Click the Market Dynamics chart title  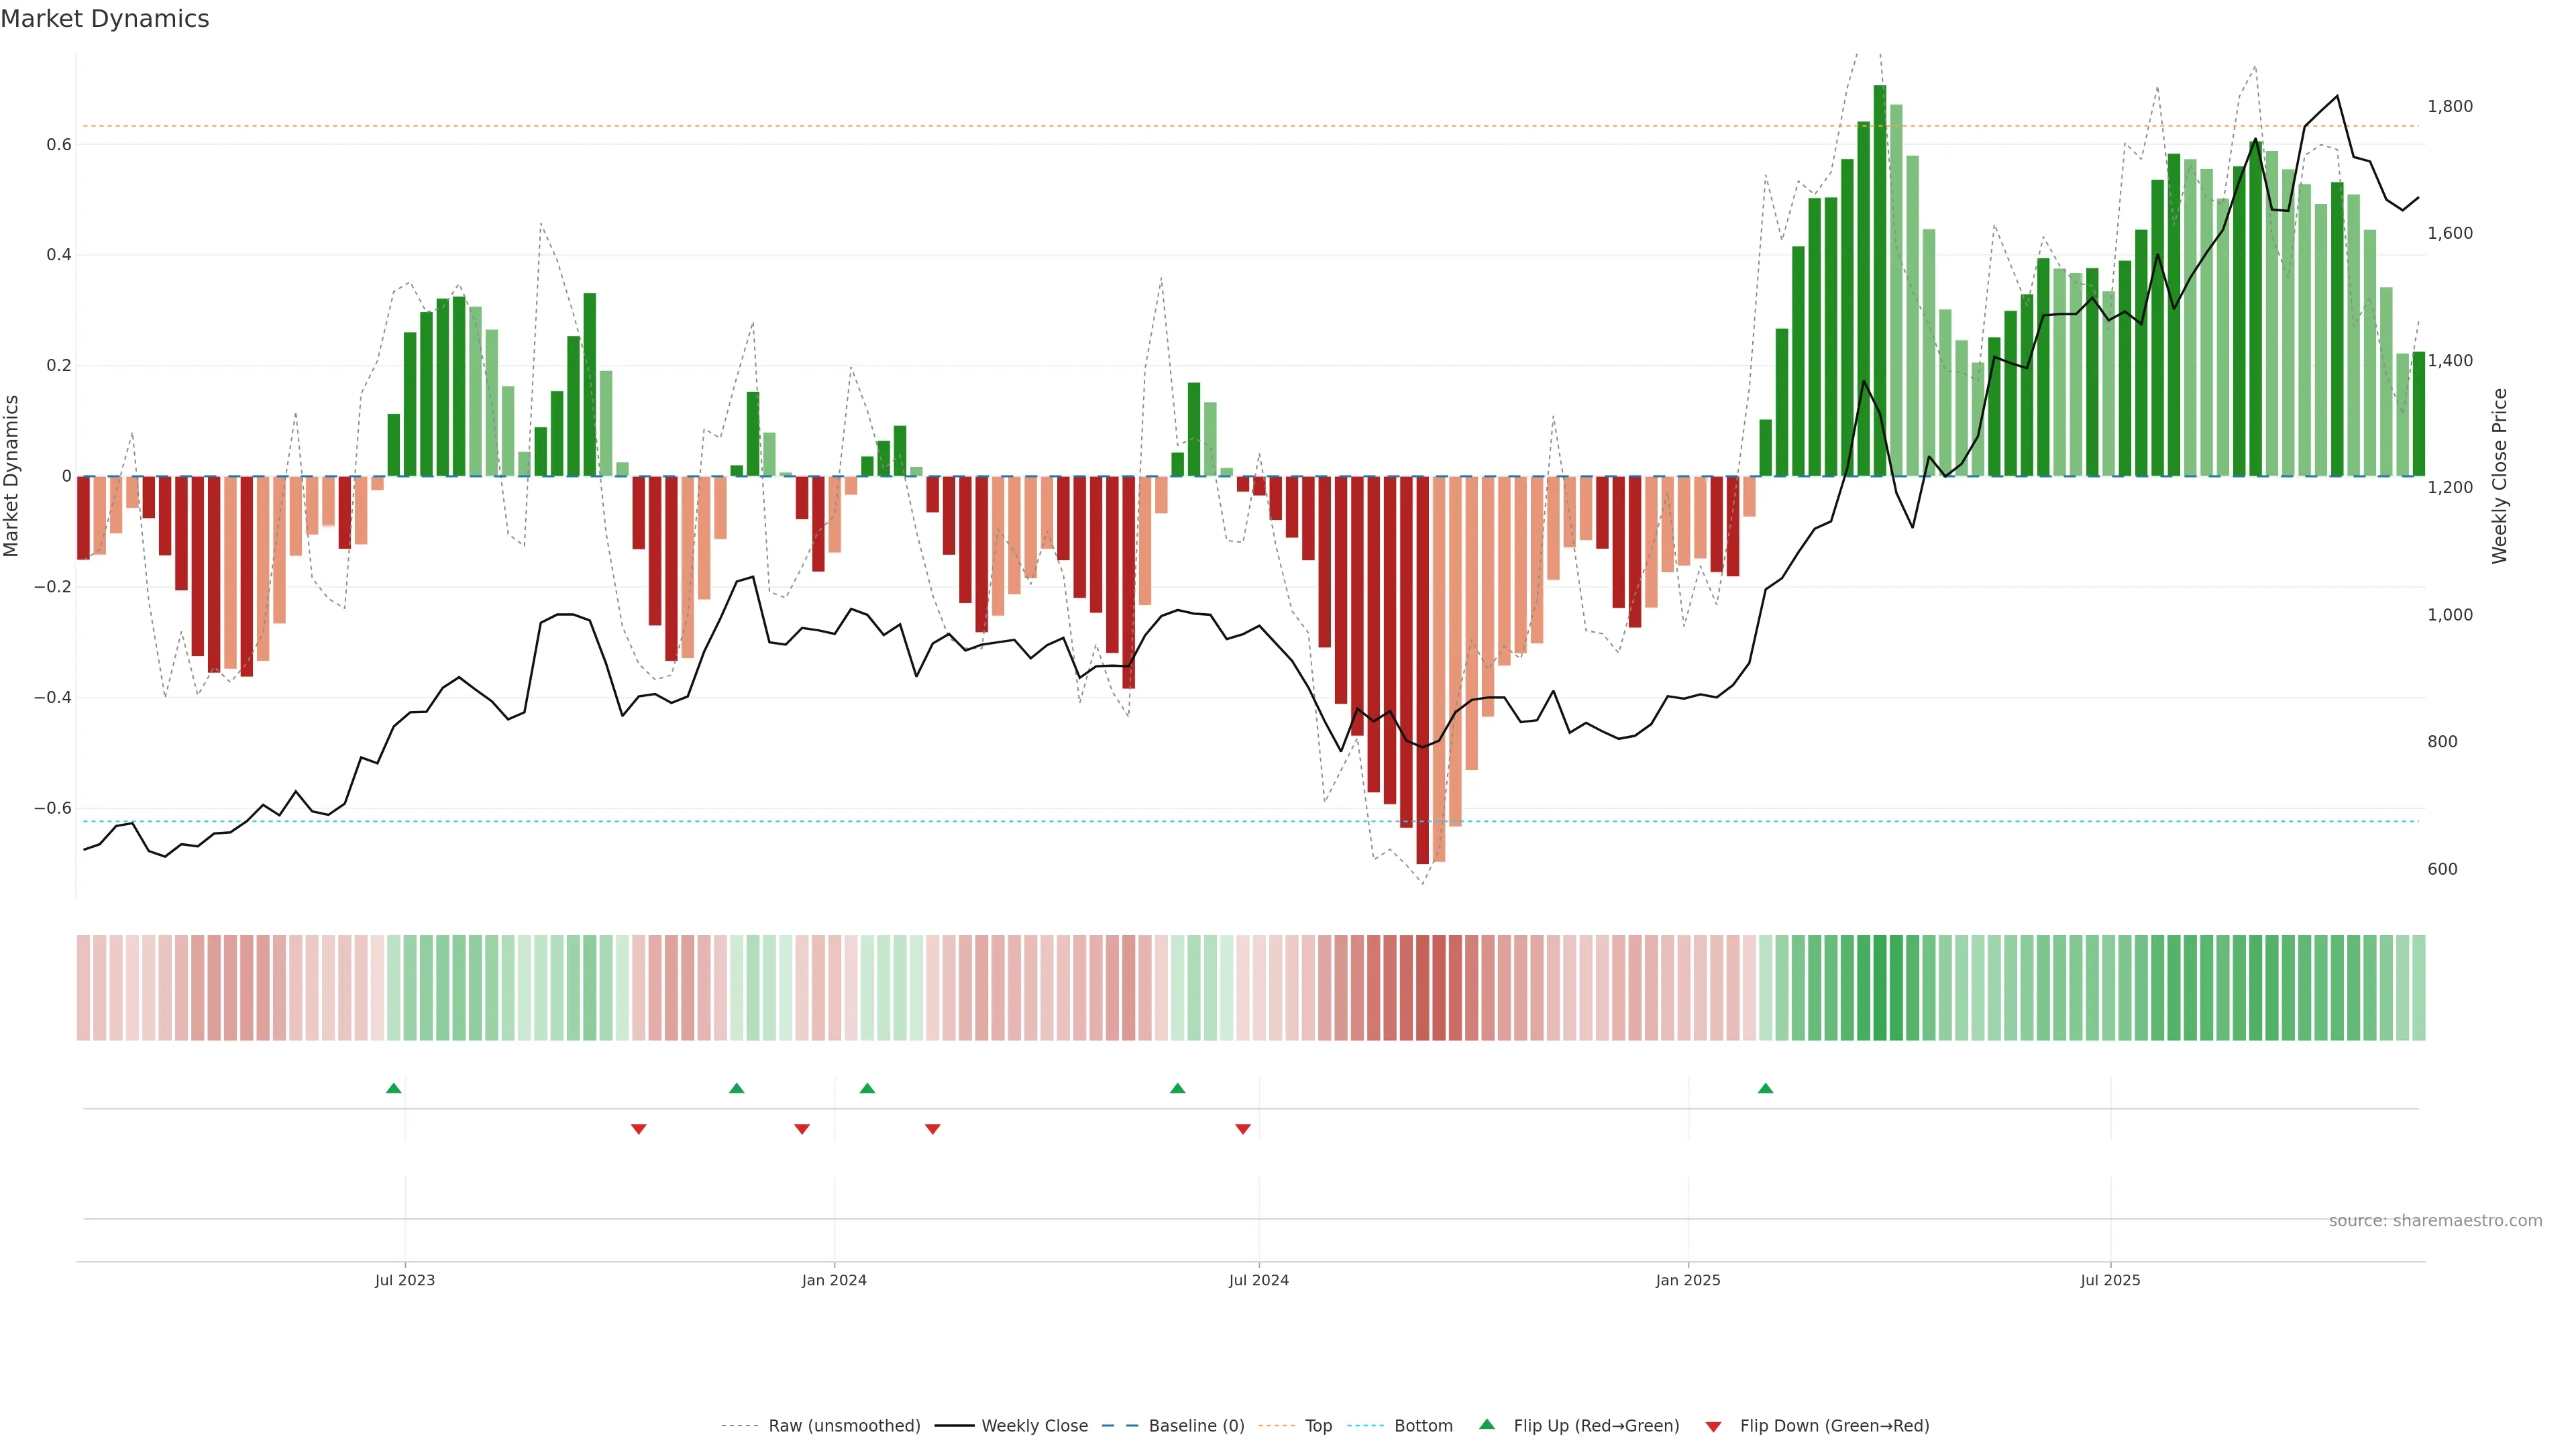coord(105,19)
